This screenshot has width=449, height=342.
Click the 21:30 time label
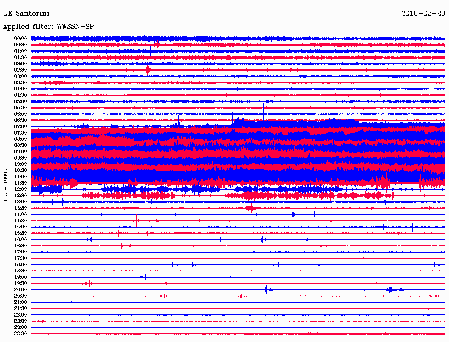21,309
